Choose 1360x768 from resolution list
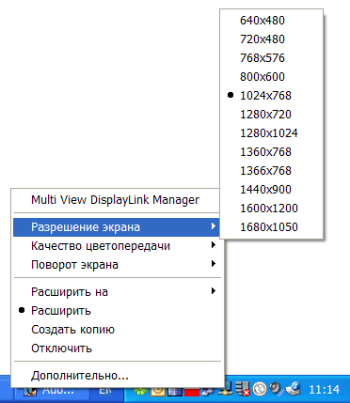Image resolution: width=350 pixels, height=403 pixels. click(271, 152)
